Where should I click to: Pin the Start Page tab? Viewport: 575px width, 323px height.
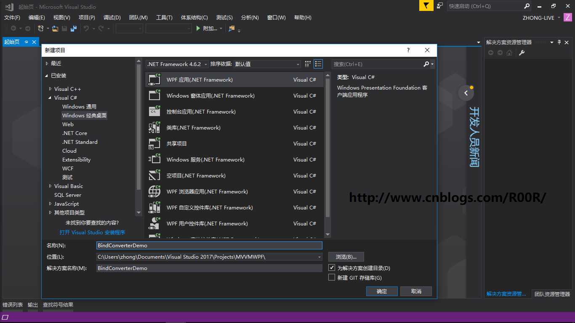[26, 42]
